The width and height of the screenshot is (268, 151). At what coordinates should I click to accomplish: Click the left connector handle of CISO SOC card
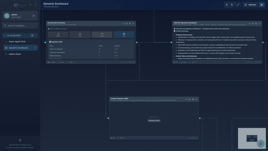172,43
